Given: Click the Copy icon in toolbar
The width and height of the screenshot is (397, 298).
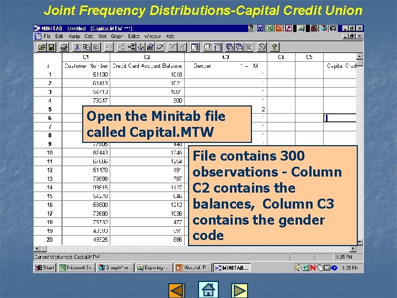Looking at the screenshot, I should pos(87,47).
